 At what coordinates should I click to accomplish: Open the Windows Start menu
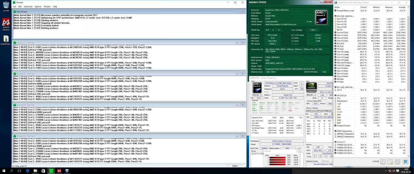(4, 171)
